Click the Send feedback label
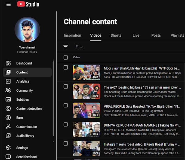Viewport: 185px width, 160px height. click(x=27, y=157)
